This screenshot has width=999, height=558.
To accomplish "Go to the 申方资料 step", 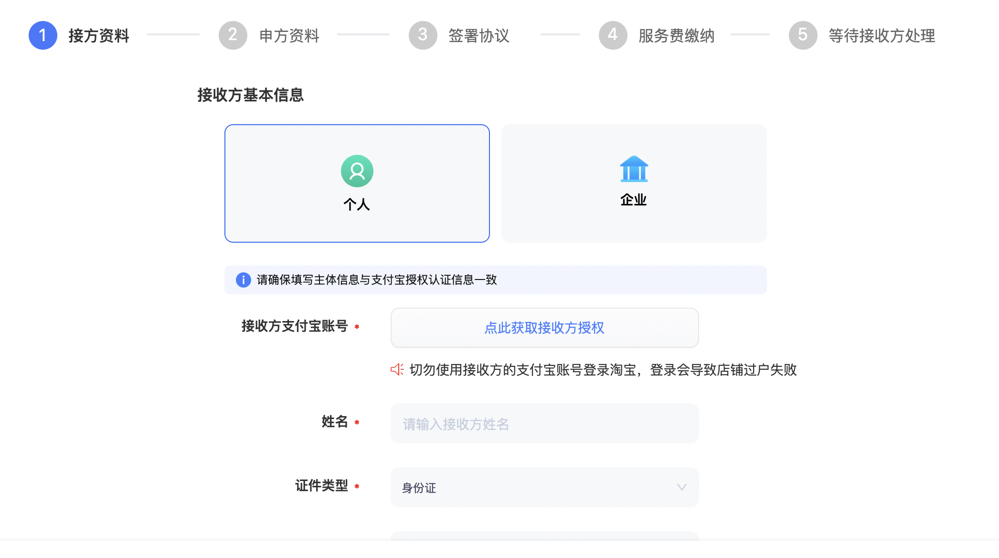I will point(289,36).
